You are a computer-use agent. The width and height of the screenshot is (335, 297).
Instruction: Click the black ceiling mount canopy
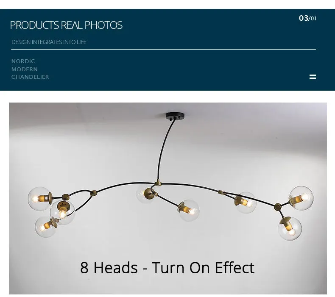(175, 116)
